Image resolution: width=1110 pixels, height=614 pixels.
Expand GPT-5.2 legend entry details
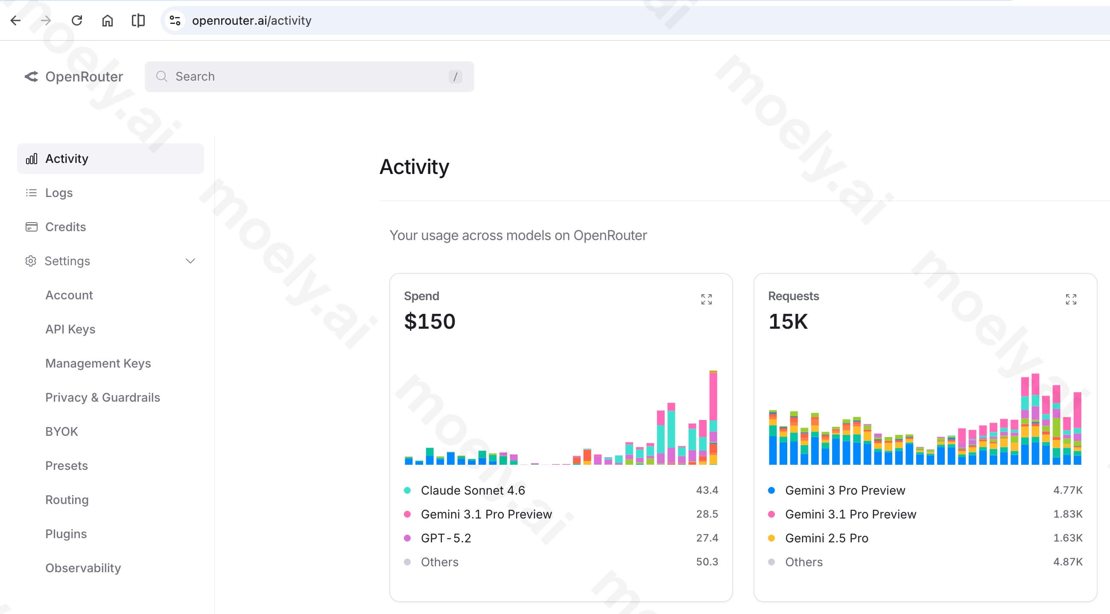(x=446, y=538)
